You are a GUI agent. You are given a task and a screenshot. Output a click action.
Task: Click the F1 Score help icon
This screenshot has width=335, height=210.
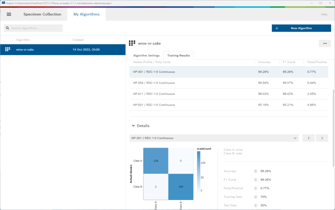click(256, 180)
